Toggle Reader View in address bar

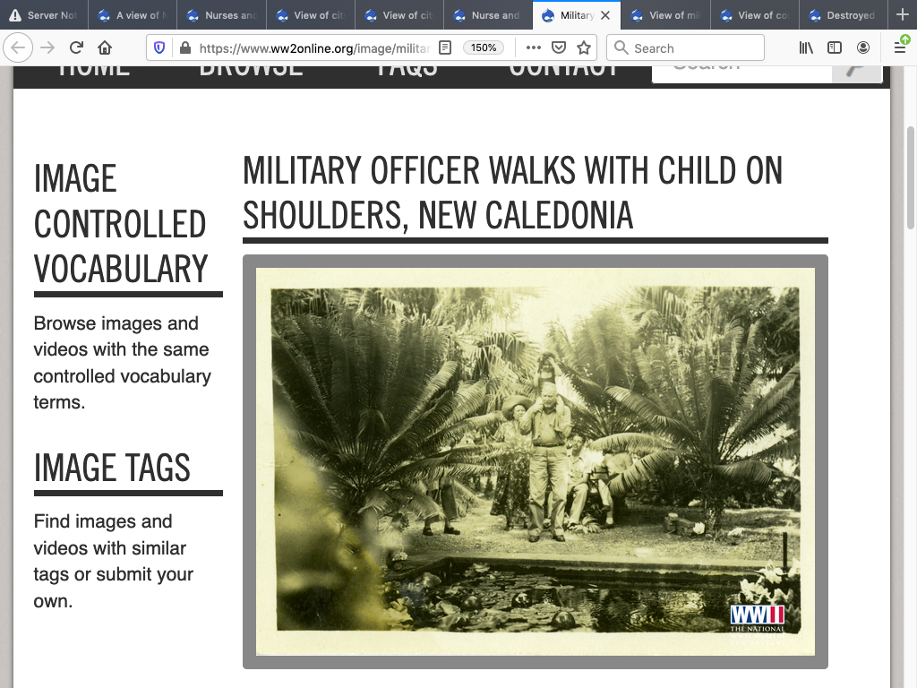(x=445, y=47)
